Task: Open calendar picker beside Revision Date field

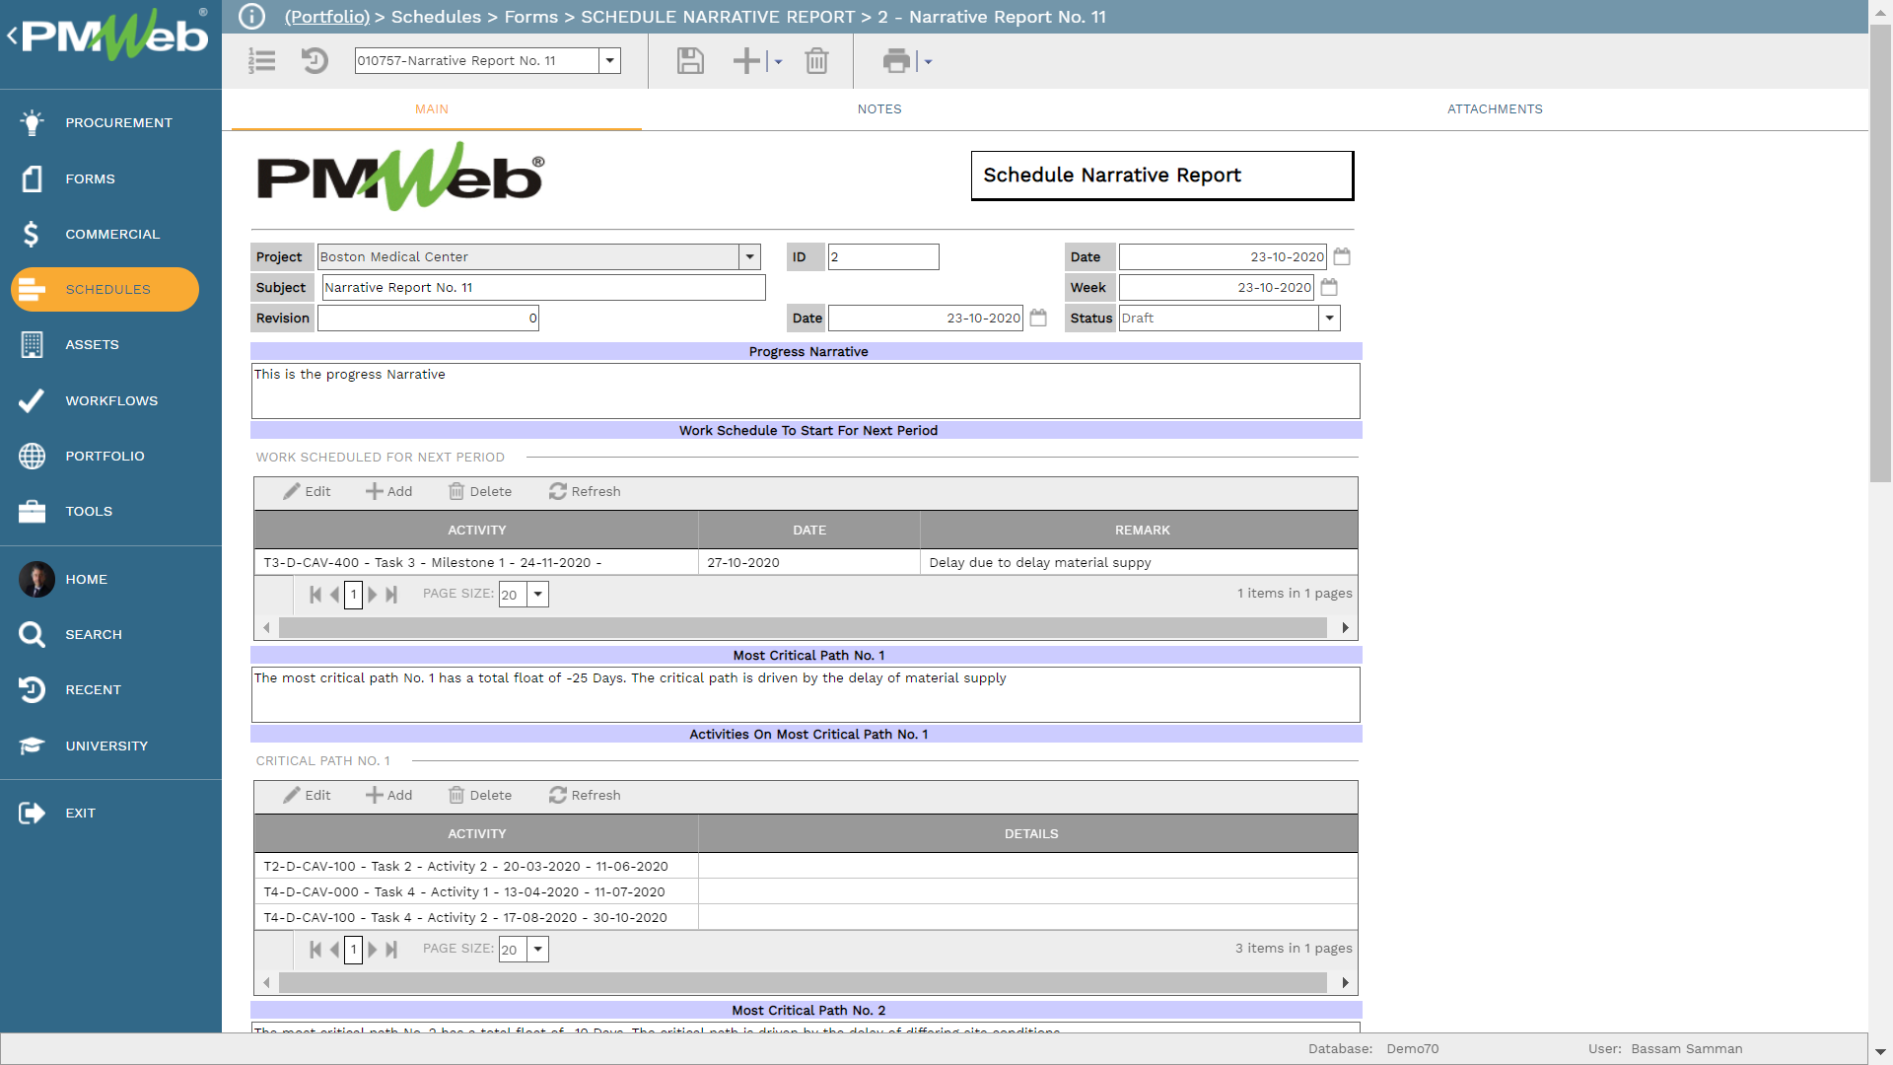Action: pyautogui.click(x=1038, y=318)
